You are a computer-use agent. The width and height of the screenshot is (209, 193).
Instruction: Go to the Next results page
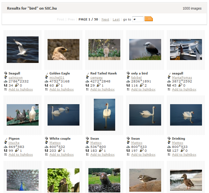(105, 19)
